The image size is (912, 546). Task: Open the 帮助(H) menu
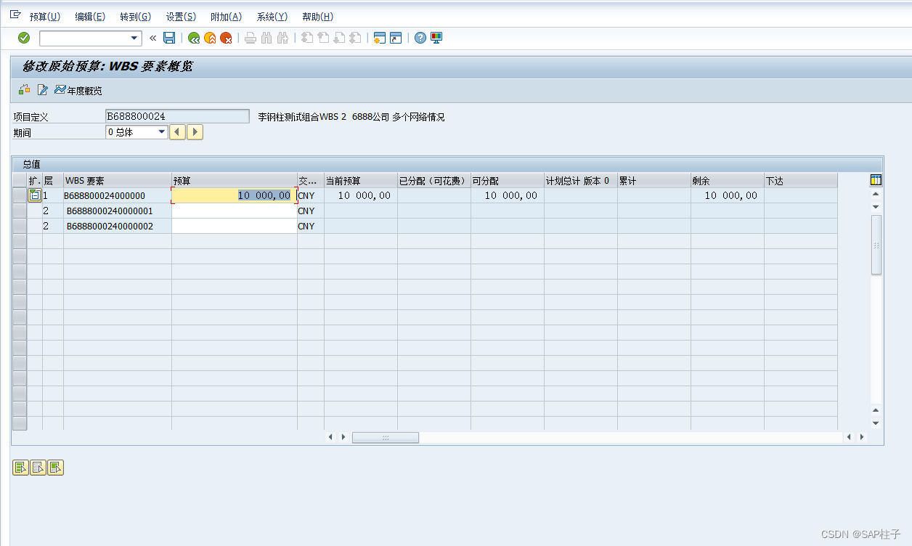coord(317,17)
